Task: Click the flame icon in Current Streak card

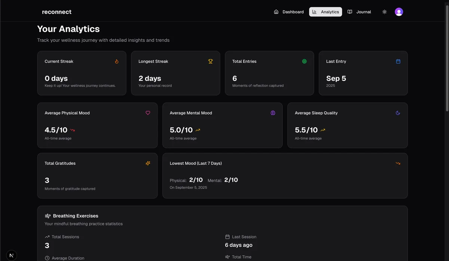Action: 117,62
